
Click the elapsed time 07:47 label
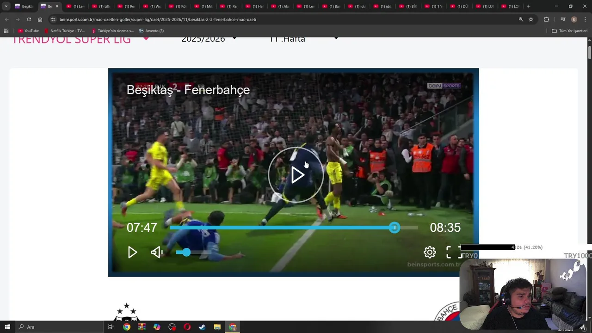pyautogui.click(x=142, y=228)
